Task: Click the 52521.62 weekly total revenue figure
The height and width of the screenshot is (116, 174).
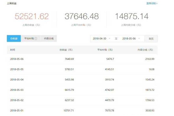Action: 32,16
